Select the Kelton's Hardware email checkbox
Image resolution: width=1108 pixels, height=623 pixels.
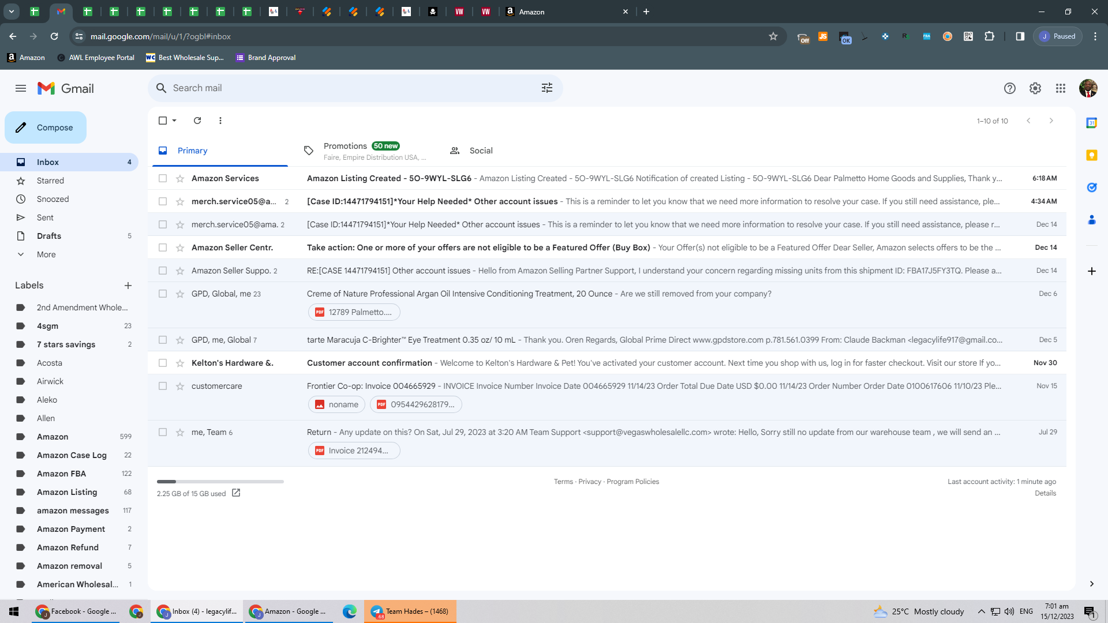point(163,363)
